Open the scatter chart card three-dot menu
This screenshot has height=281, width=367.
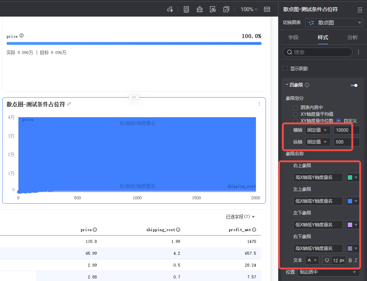(x=259, y=104)
